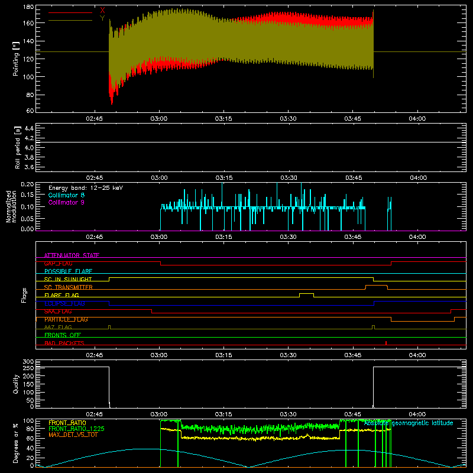The width and height of the screenshot is (473, 473).
Task: Click the Normalized modulation axis label
Action: point(11,206)
